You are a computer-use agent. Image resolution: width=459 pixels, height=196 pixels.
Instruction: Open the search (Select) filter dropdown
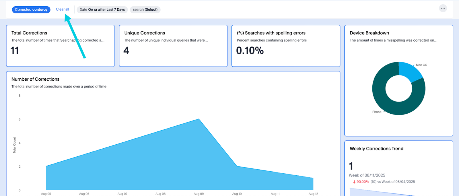point(145,10)
